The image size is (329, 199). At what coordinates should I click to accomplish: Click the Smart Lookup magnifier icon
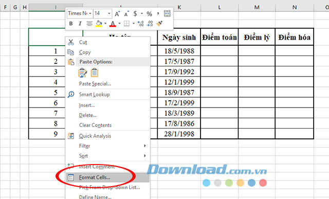(x=71, y=94)
